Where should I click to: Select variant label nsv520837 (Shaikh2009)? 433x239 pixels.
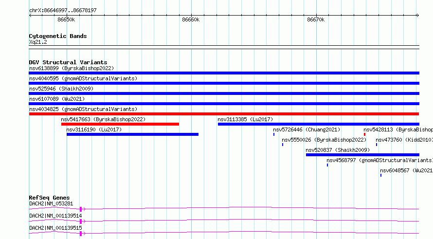pyautogui.click(x=338, y=150)
